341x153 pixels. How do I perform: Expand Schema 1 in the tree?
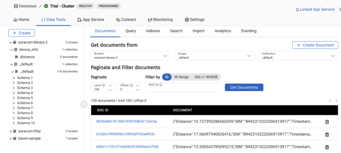pyautogui.click(x=14, y=78)
